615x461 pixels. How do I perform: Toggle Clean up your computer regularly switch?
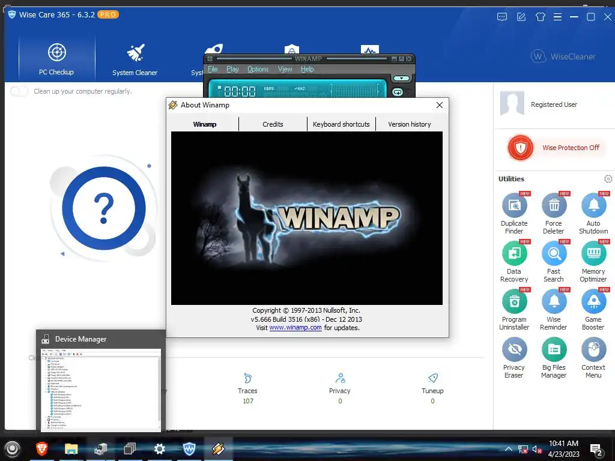coord(19,91)
